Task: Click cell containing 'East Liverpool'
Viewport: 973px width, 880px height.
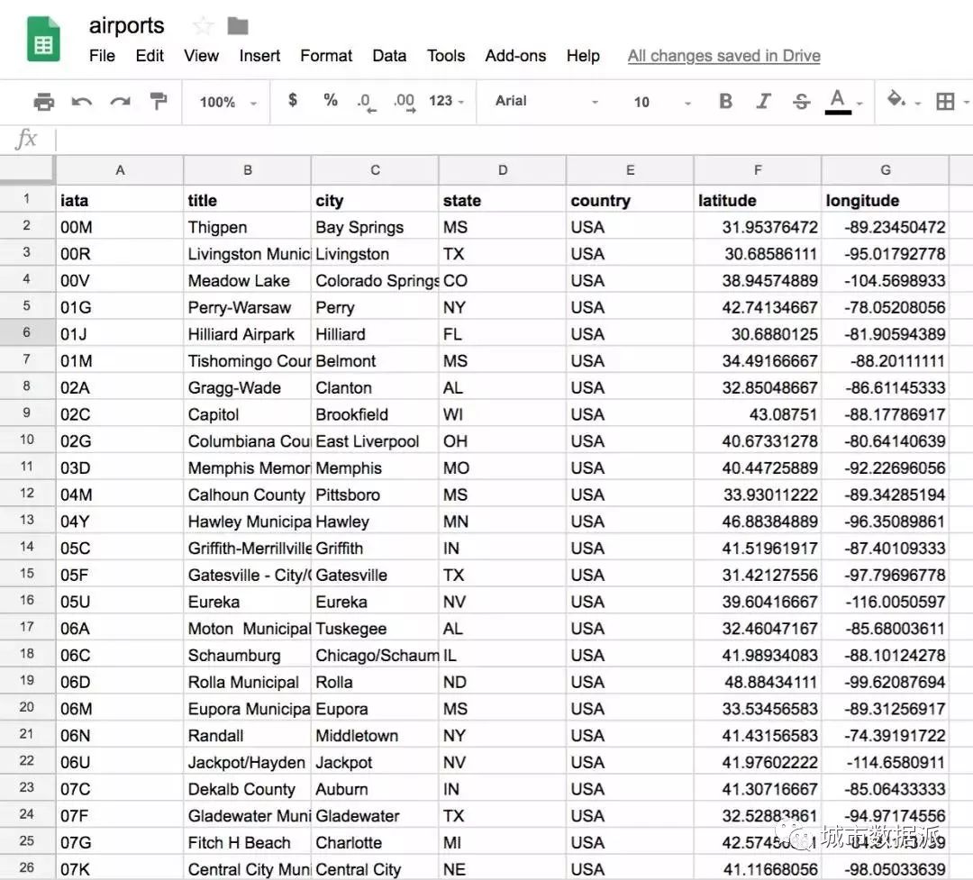Action: (x=375, y=441)
